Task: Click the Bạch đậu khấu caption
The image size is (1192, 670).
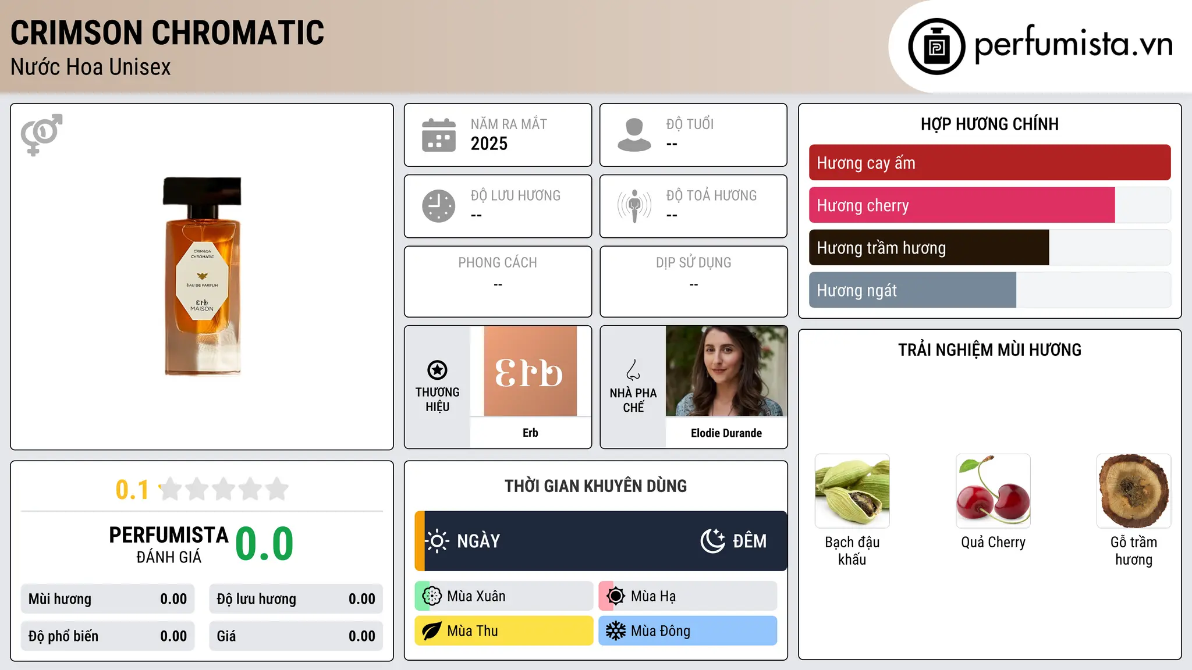Action: [x=852, y=551]
